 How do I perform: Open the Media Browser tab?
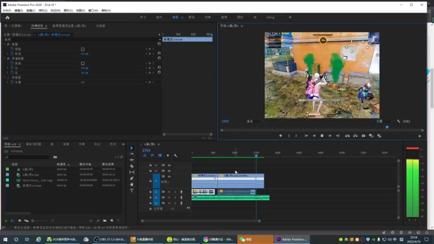coord(34,144)
